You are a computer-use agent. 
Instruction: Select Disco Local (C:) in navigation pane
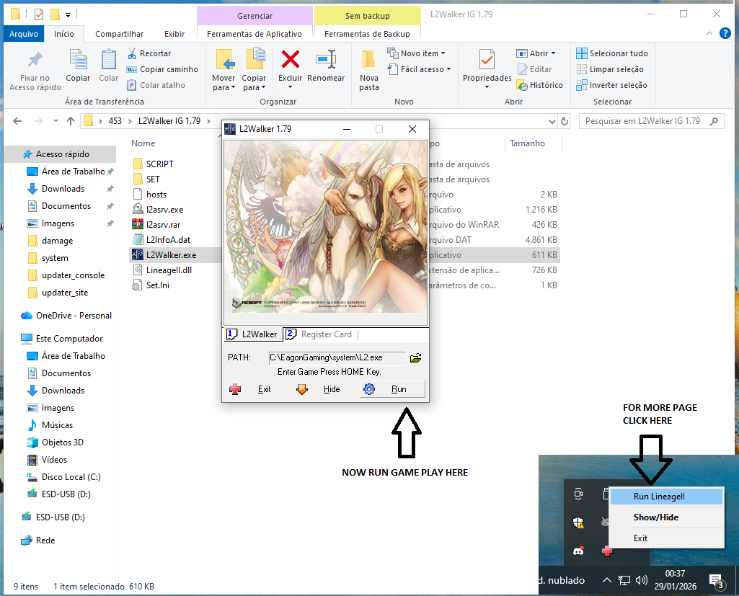pos(71,477)
